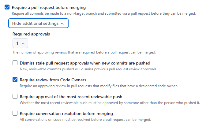
Task: Click the designated code owner description line
Action: [x=99, y=86]
